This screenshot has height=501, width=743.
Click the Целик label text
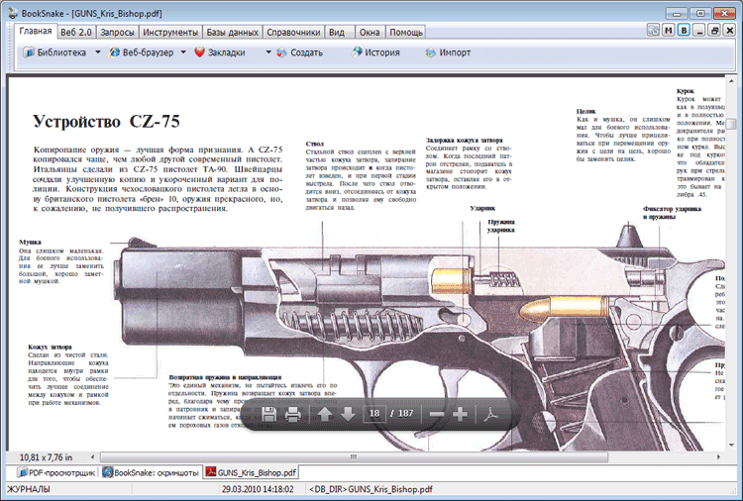click(x=585, y=111)
